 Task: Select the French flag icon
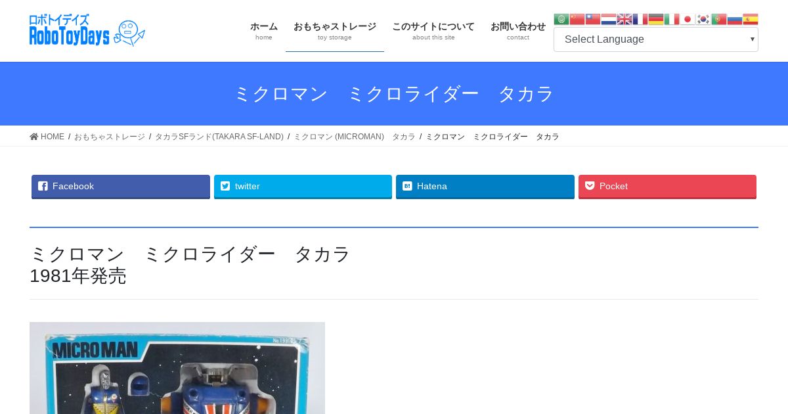click(x=640, y=19)
